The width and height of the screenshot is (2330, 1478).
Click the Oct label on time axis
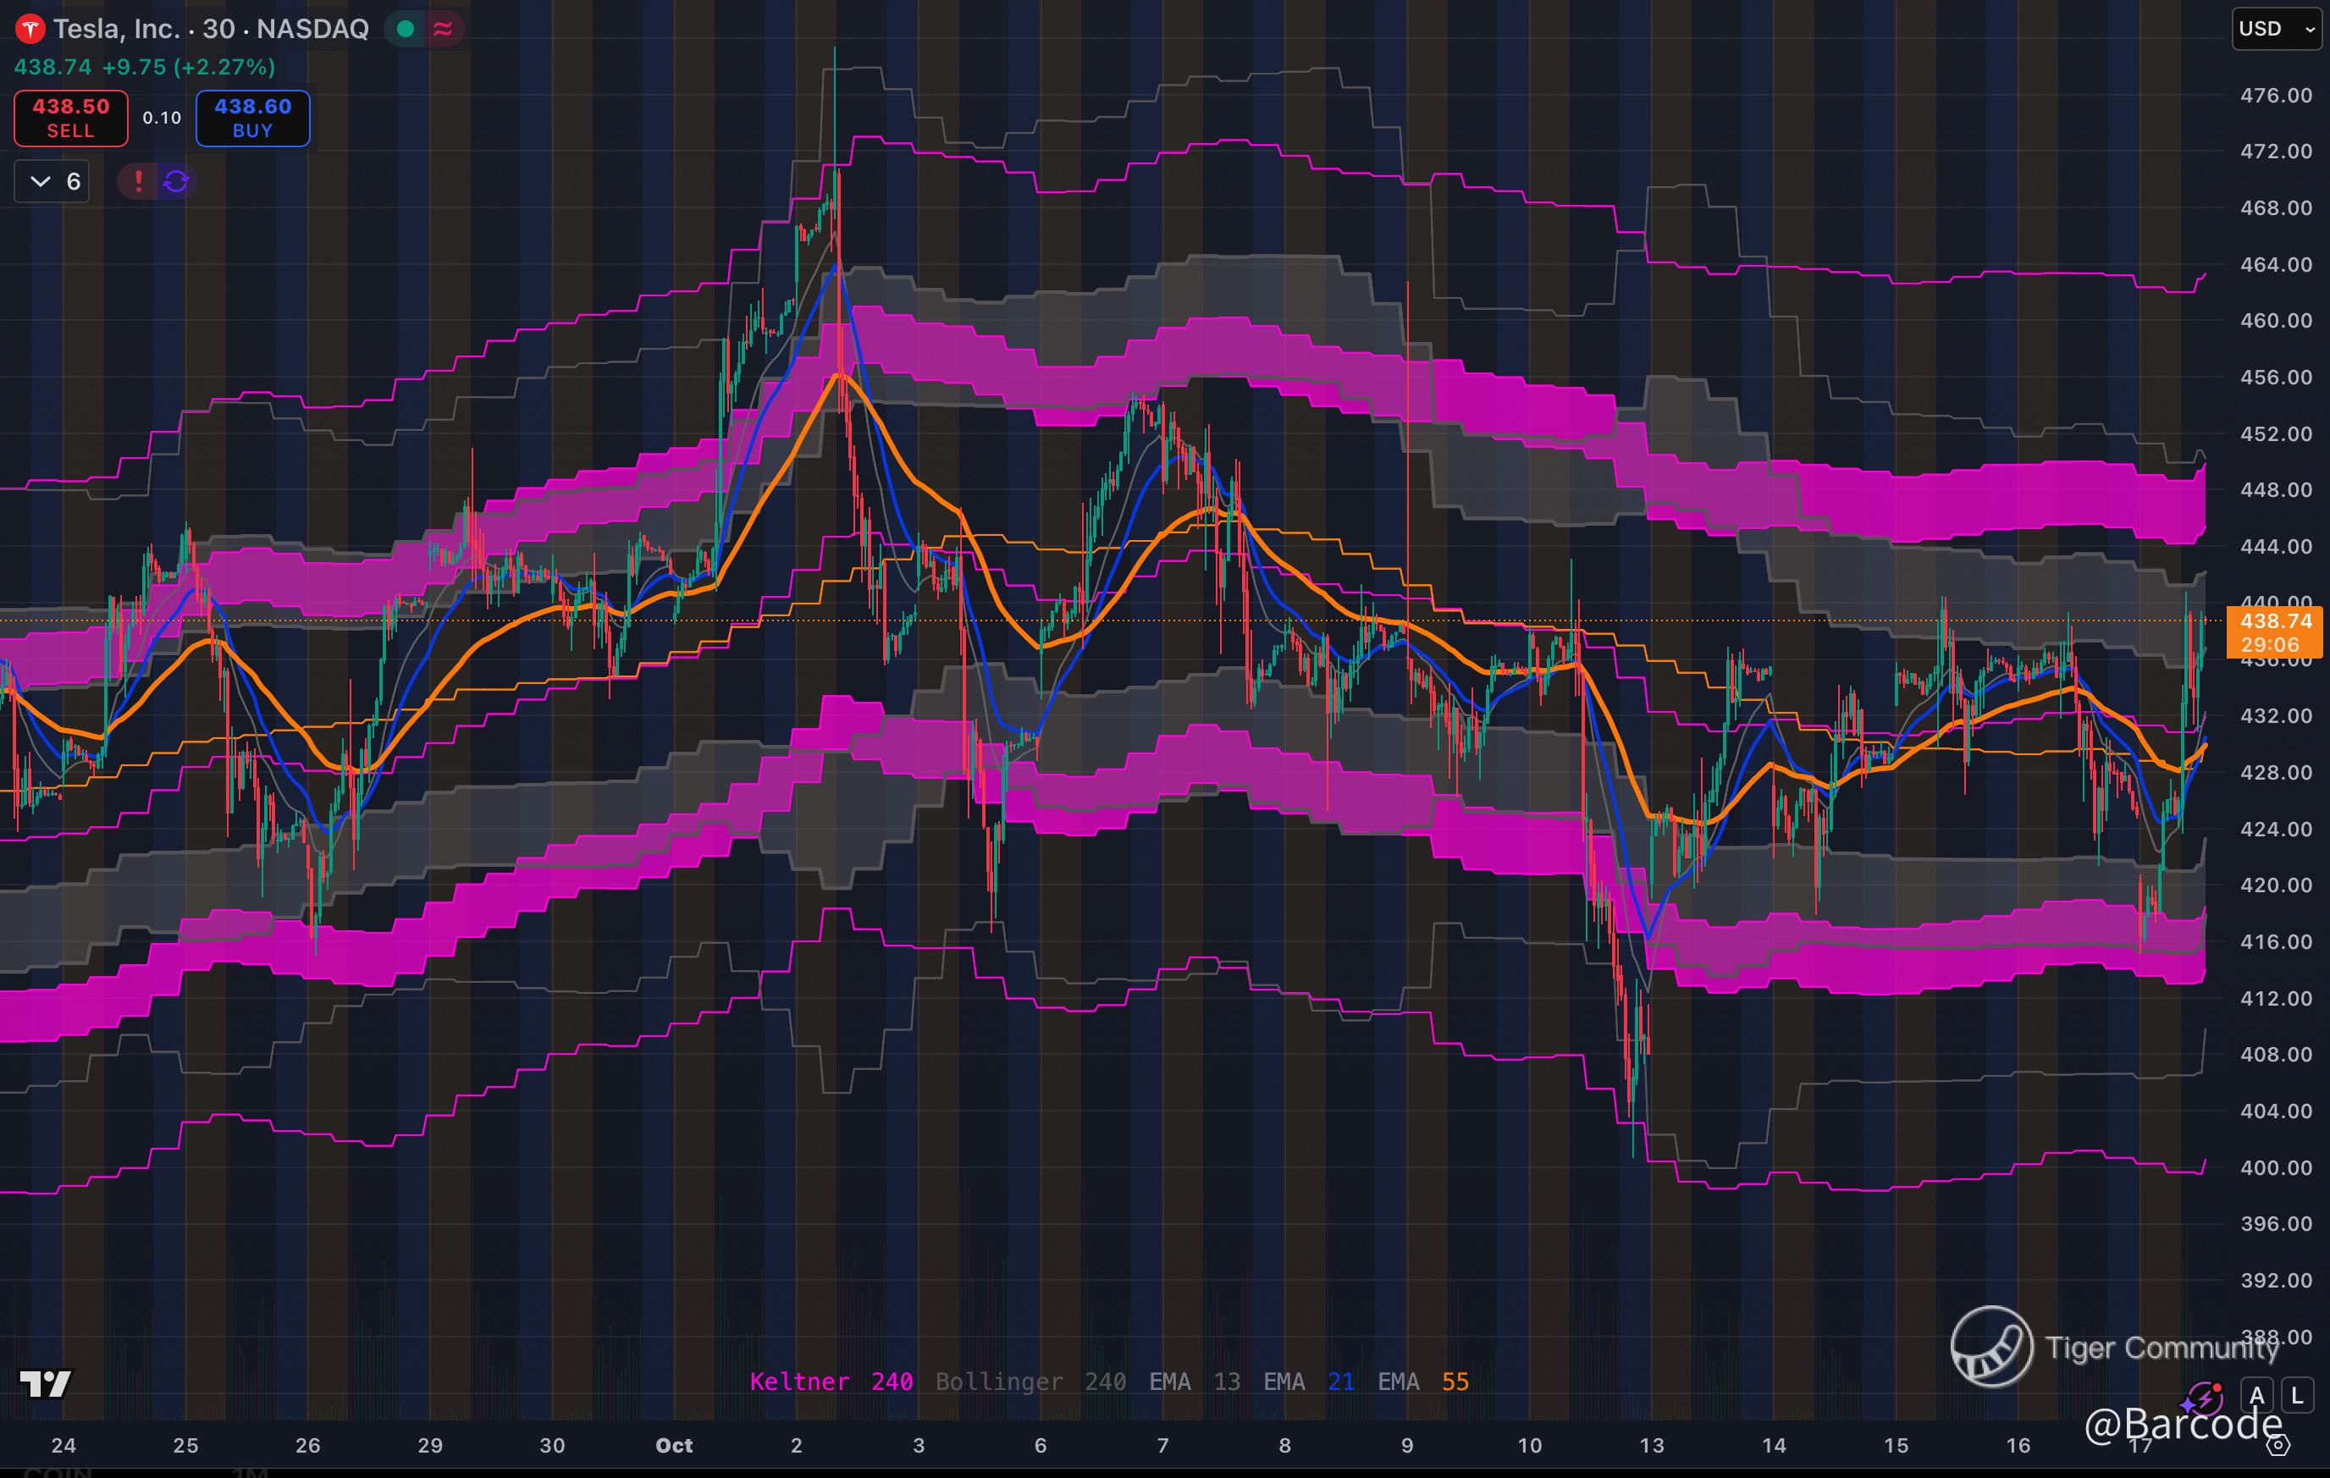tap(673, 1445)
